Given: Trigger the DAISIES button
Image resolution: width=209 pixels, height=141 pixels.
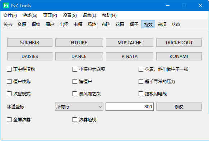Looking at the screenshot, I should (x=30, y=56).
